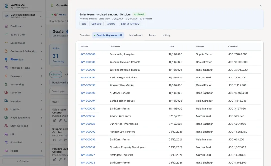Archive this goal
Image resolution: width=271 pixels, height=166 pixels.
[111, 24]
